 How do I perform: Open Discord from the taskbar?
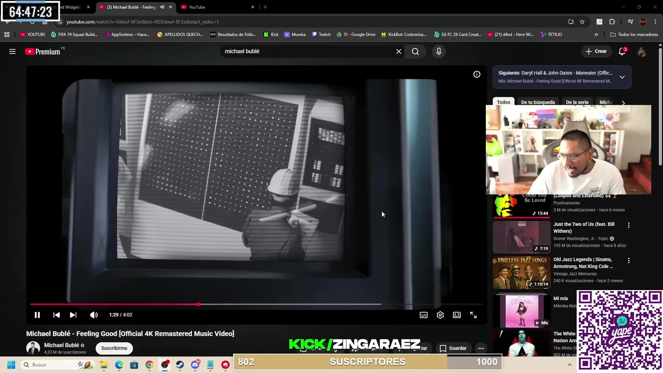(x=195, y=365)
